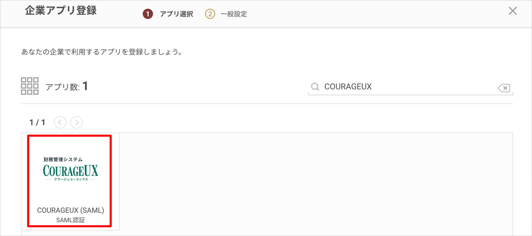Click the 1 / 1 page indicator
This screenshot has width=532, height=236.
37,122
